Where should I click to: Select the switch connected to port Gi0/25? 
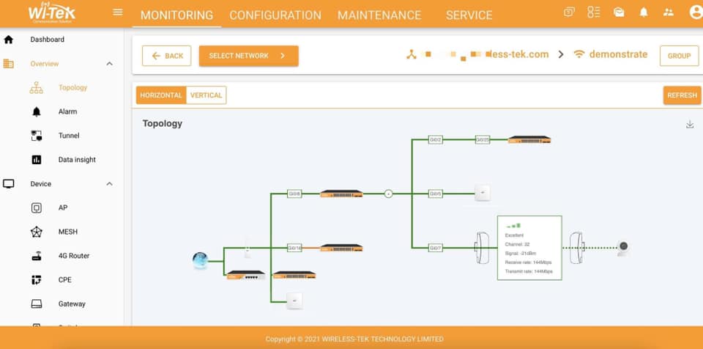point(529,140)
